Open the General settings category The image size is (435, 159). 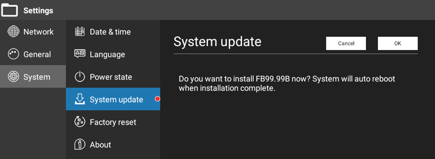pos(33,54)
